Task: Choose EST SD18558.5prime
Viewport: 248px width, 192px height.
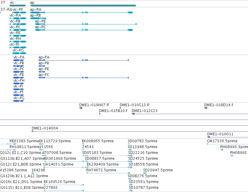Action: coord(143,164)
